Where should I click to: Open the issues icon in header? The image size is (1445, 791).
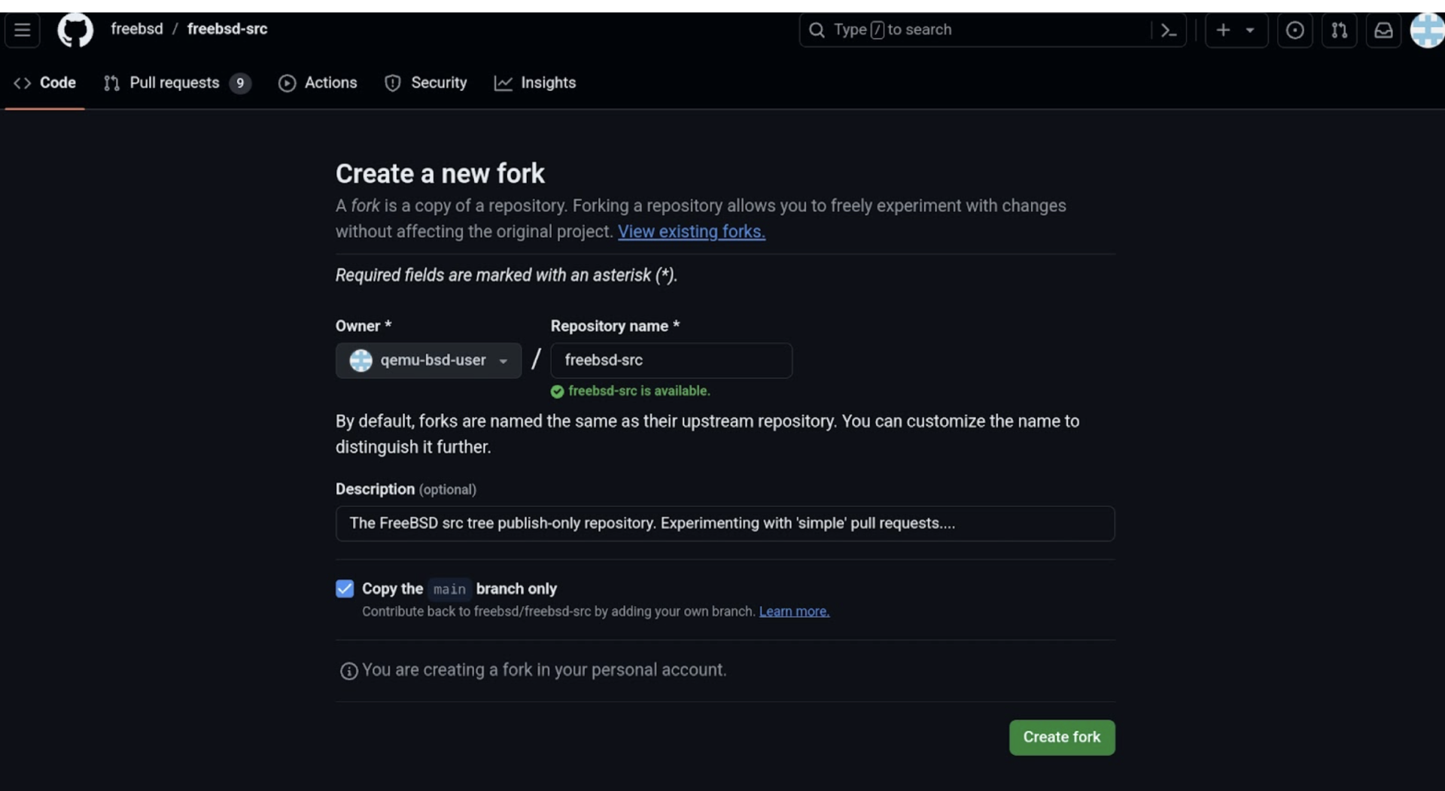(1294, 30)
